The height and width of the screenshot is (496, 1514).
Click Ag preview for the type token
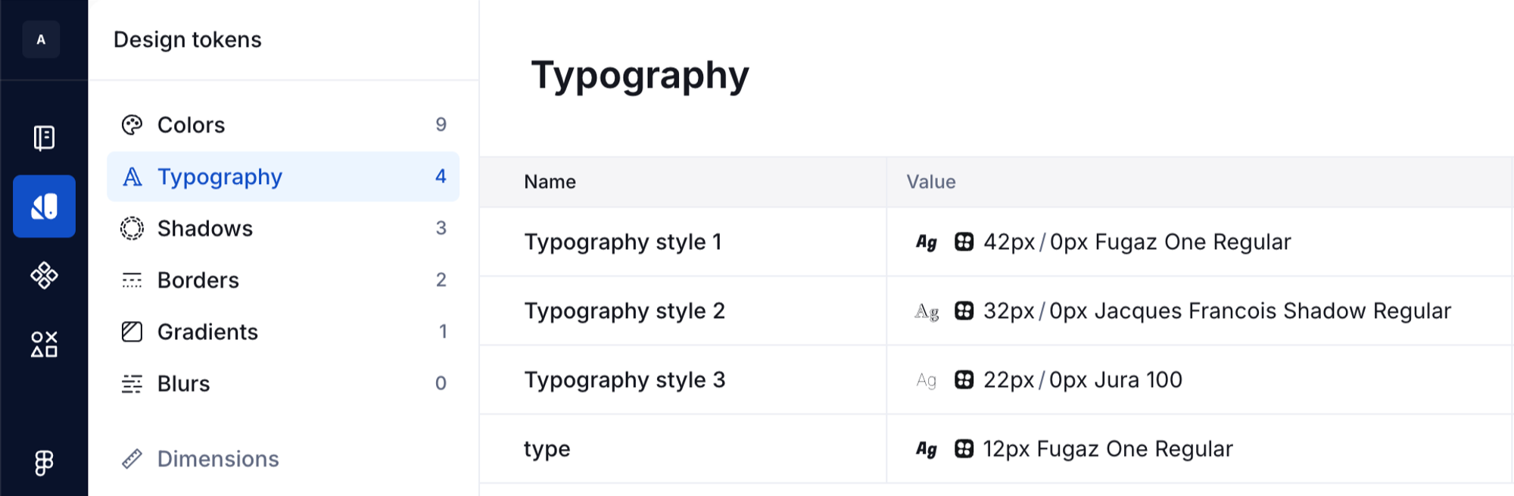click(927, 449)
